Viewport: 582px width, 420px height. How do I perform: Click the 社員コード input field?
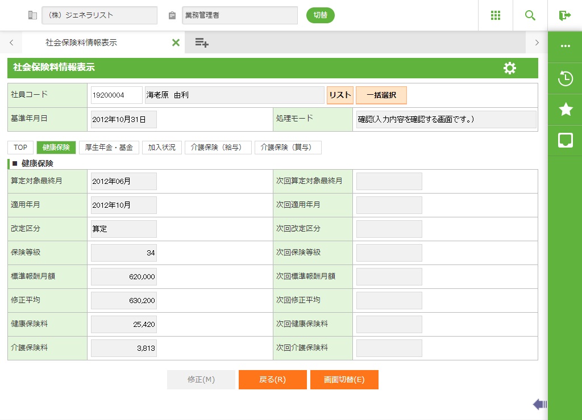117,95
